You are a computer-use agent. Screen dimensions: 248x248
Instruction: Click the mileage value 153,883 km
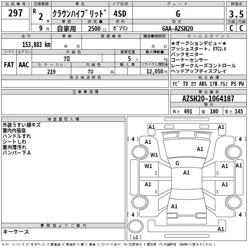click(x=36, y=44)
